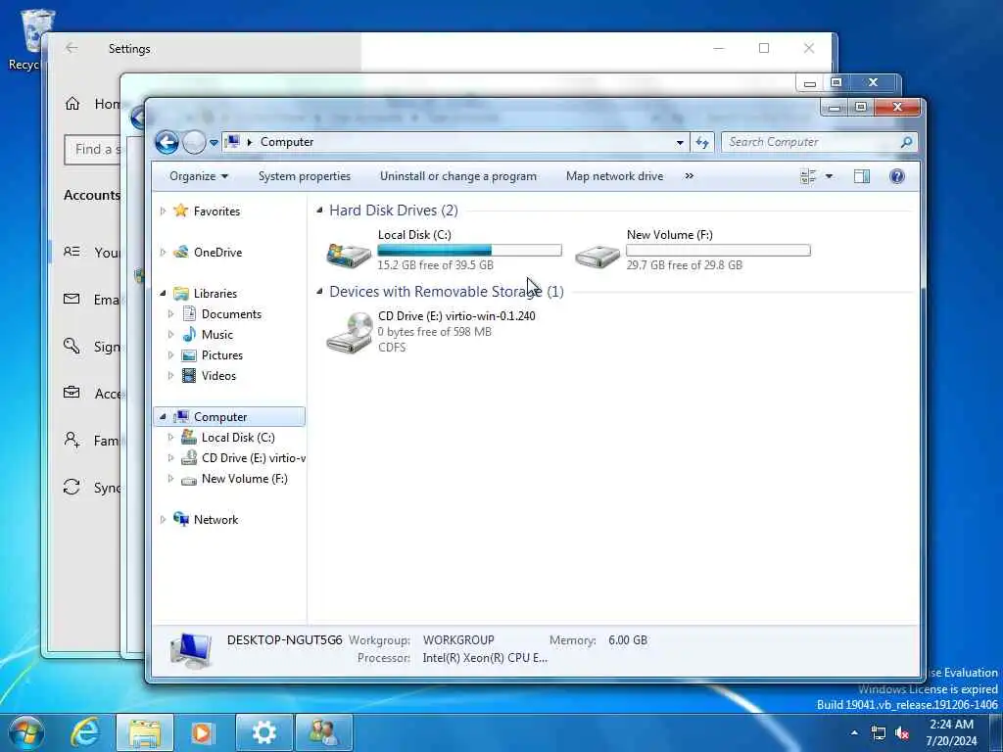Collapse the Computer tree node
Screen dimensions: 1003x752
click(163, 417)
